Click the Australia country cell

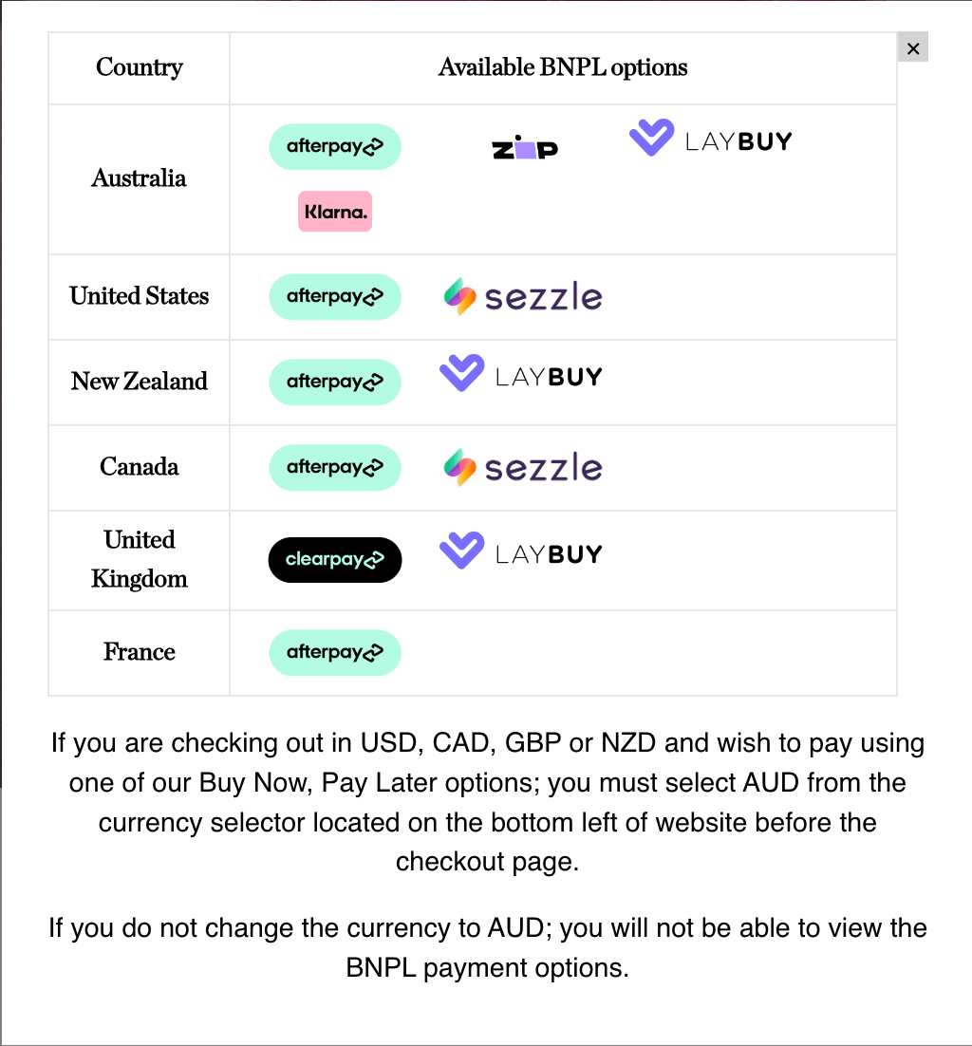[x=140, y=178]
